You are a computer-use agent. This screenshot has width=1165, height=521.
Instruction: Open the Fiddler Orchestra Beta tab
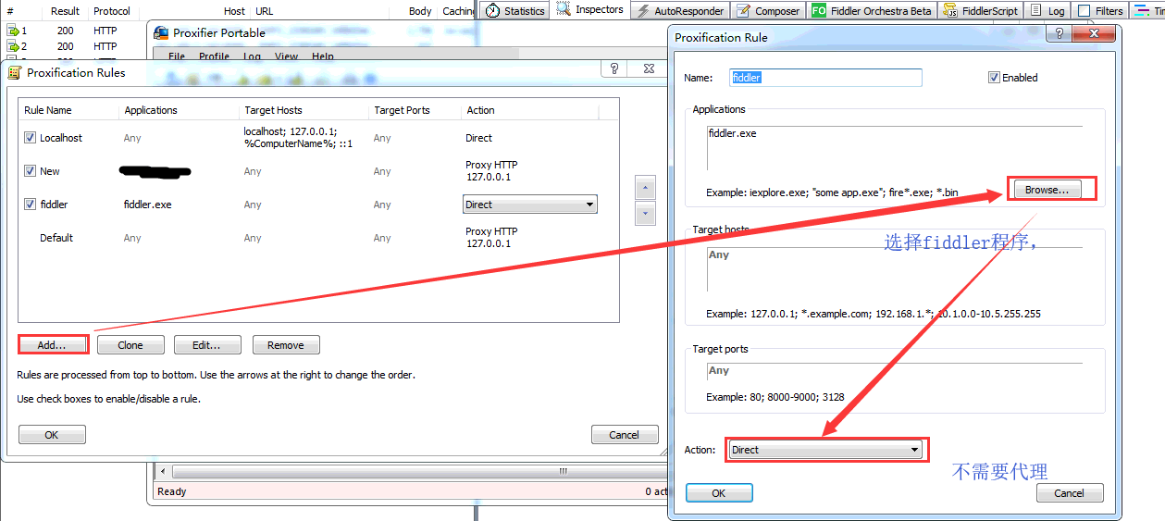872,10
